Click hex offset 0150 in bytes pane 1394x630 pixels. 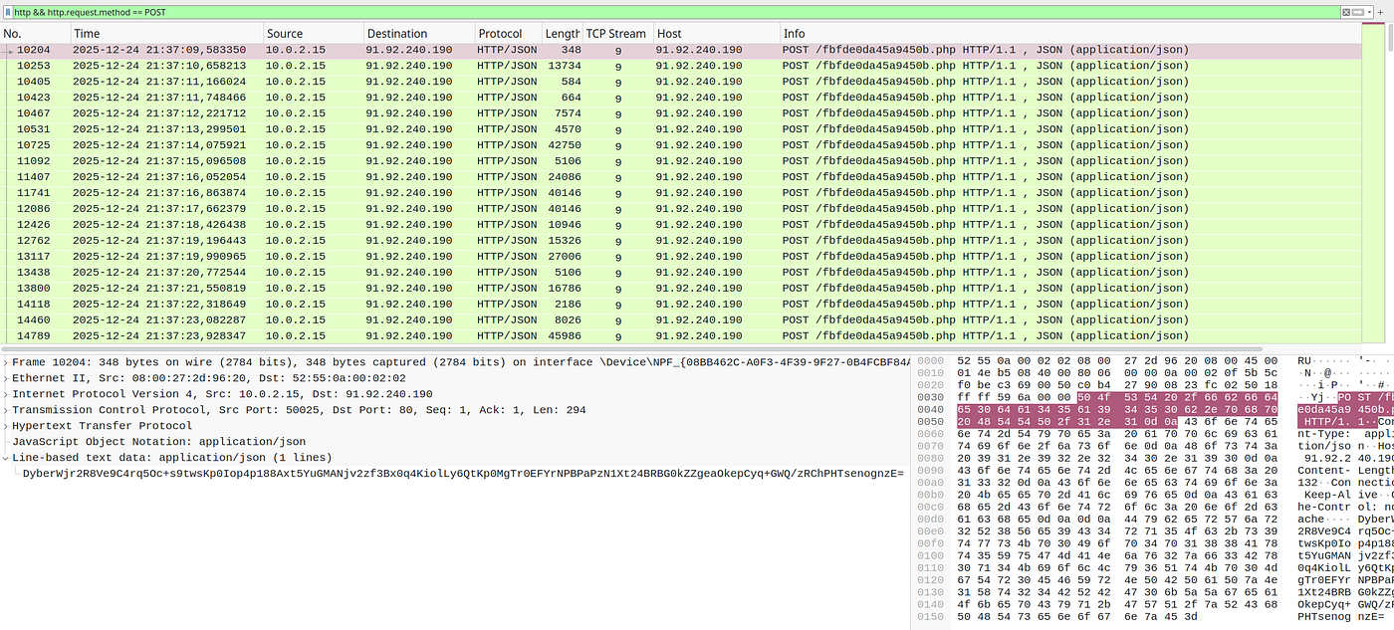(x=928, y=617)
